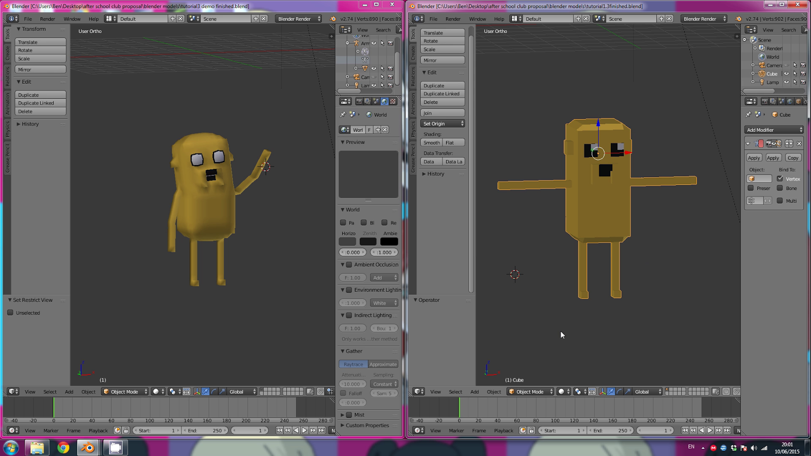Enable the rotate manipulator widget icon

click(214, 392)
